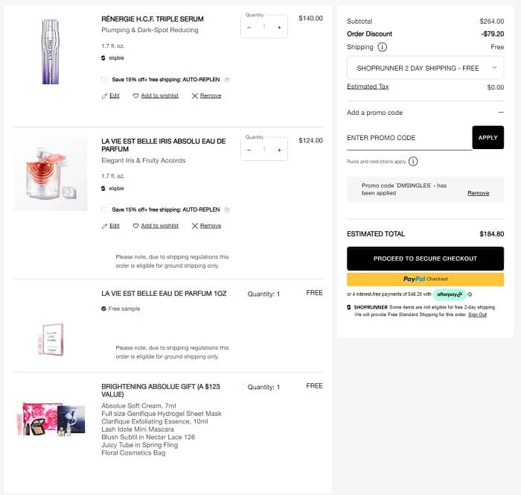Increase quantity of Rénergie H.C.F. Triple Serum
The image size is (521, 495).
[279, 27]
